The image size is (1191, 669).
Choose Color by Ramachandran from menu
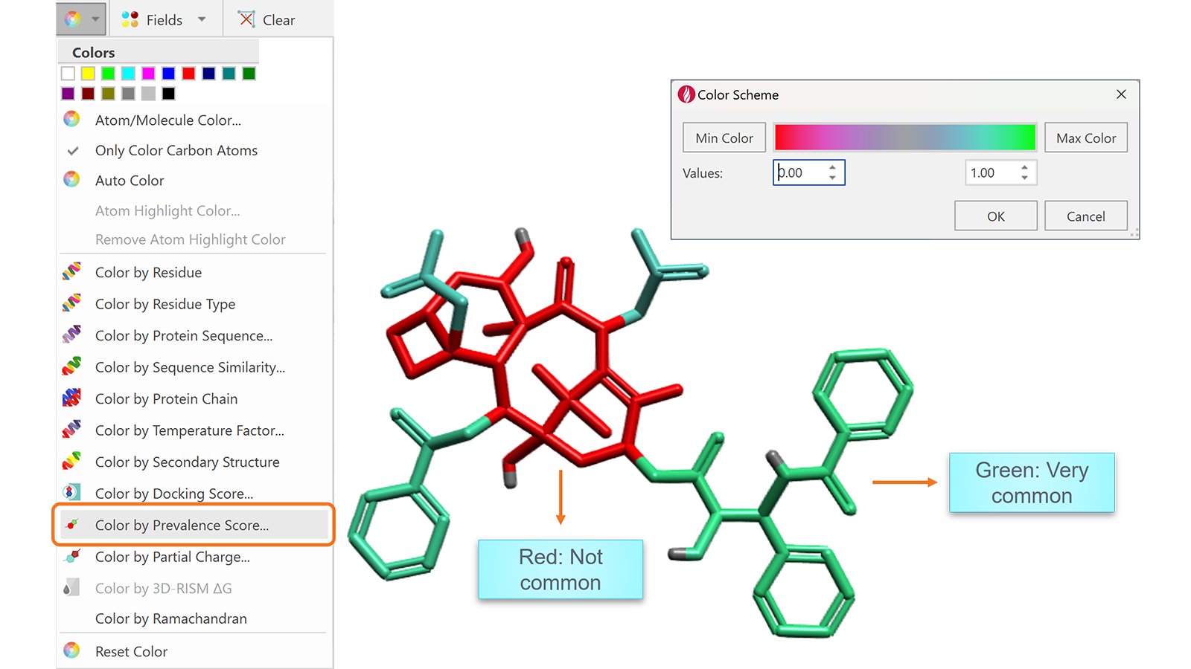point(170,618)
